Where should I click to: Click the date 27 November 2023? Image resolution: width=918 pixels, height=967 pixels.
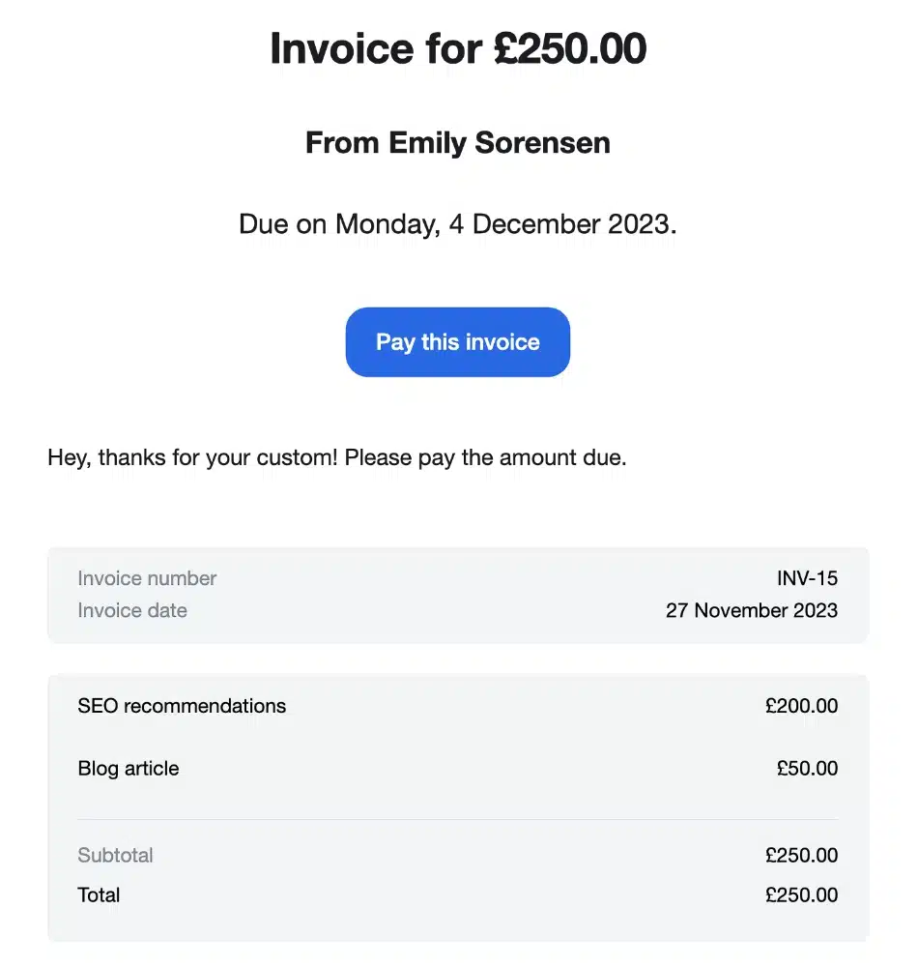752,610
